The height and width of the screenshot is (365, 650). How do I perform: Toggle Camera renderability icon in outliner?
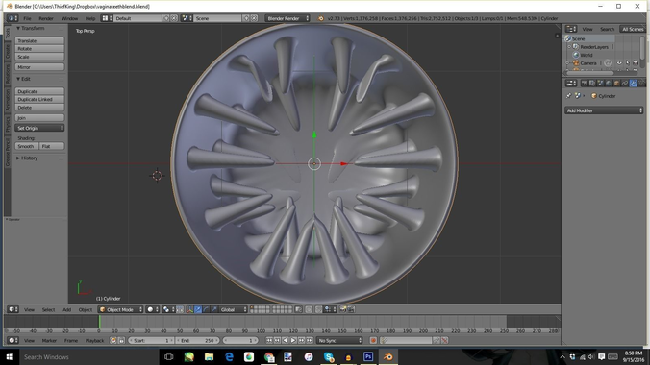[x=636, y=63]
